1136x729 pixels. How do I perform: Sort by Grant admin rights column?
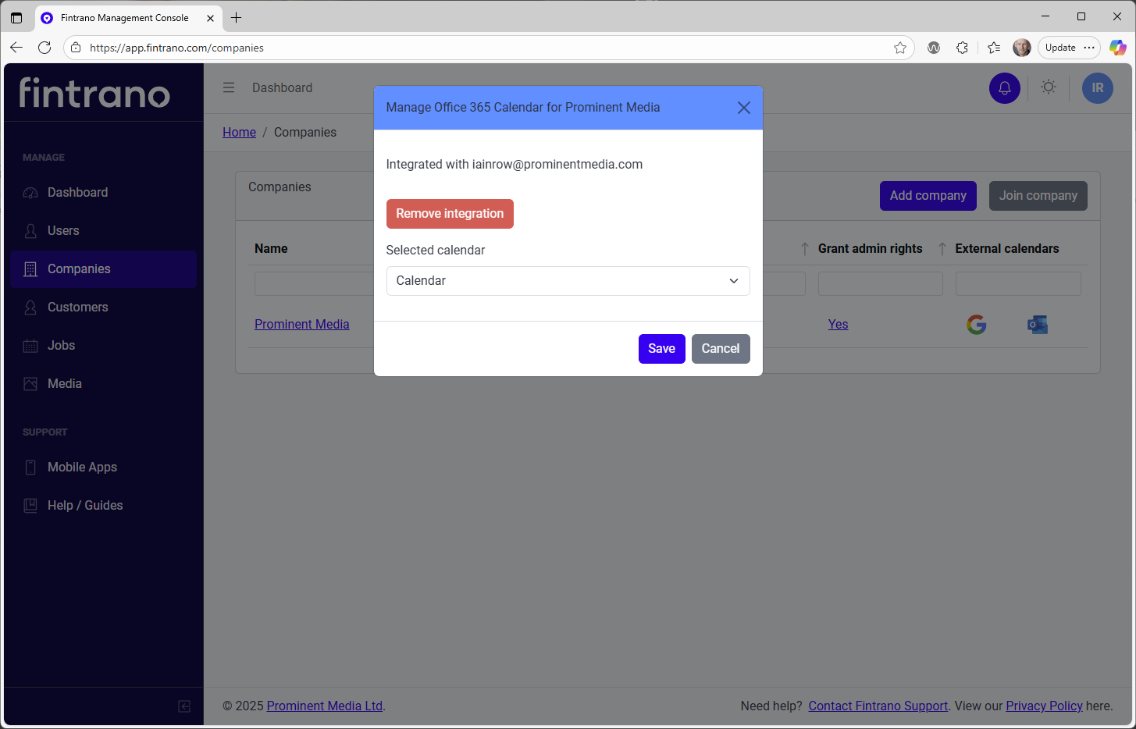coord(870,249)
